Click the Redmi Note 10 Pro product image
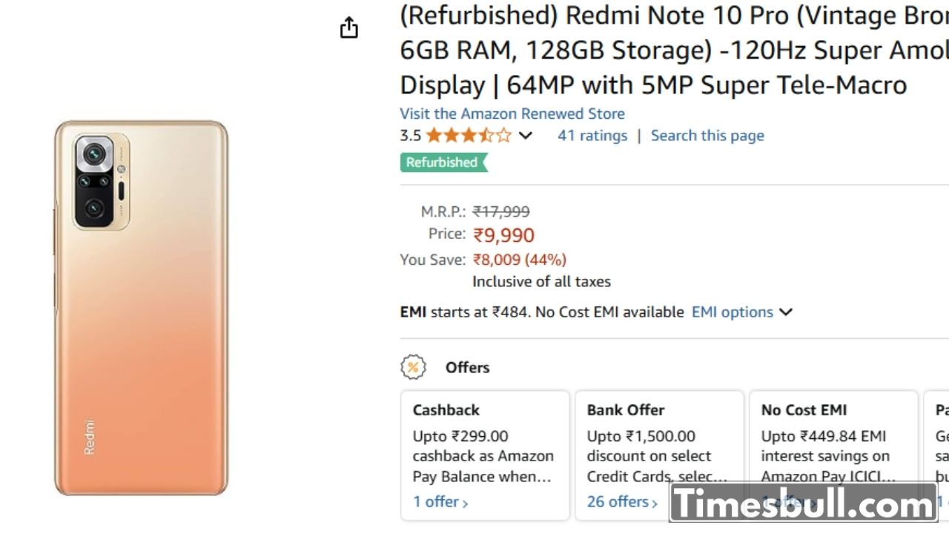This screenshot has height=534, width=949. [x=141, y=308]
